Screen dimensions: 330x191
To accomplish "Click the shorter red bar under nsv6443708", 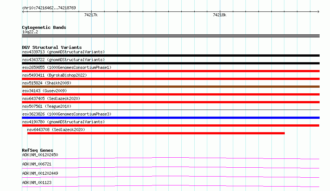I will (156, 133).
